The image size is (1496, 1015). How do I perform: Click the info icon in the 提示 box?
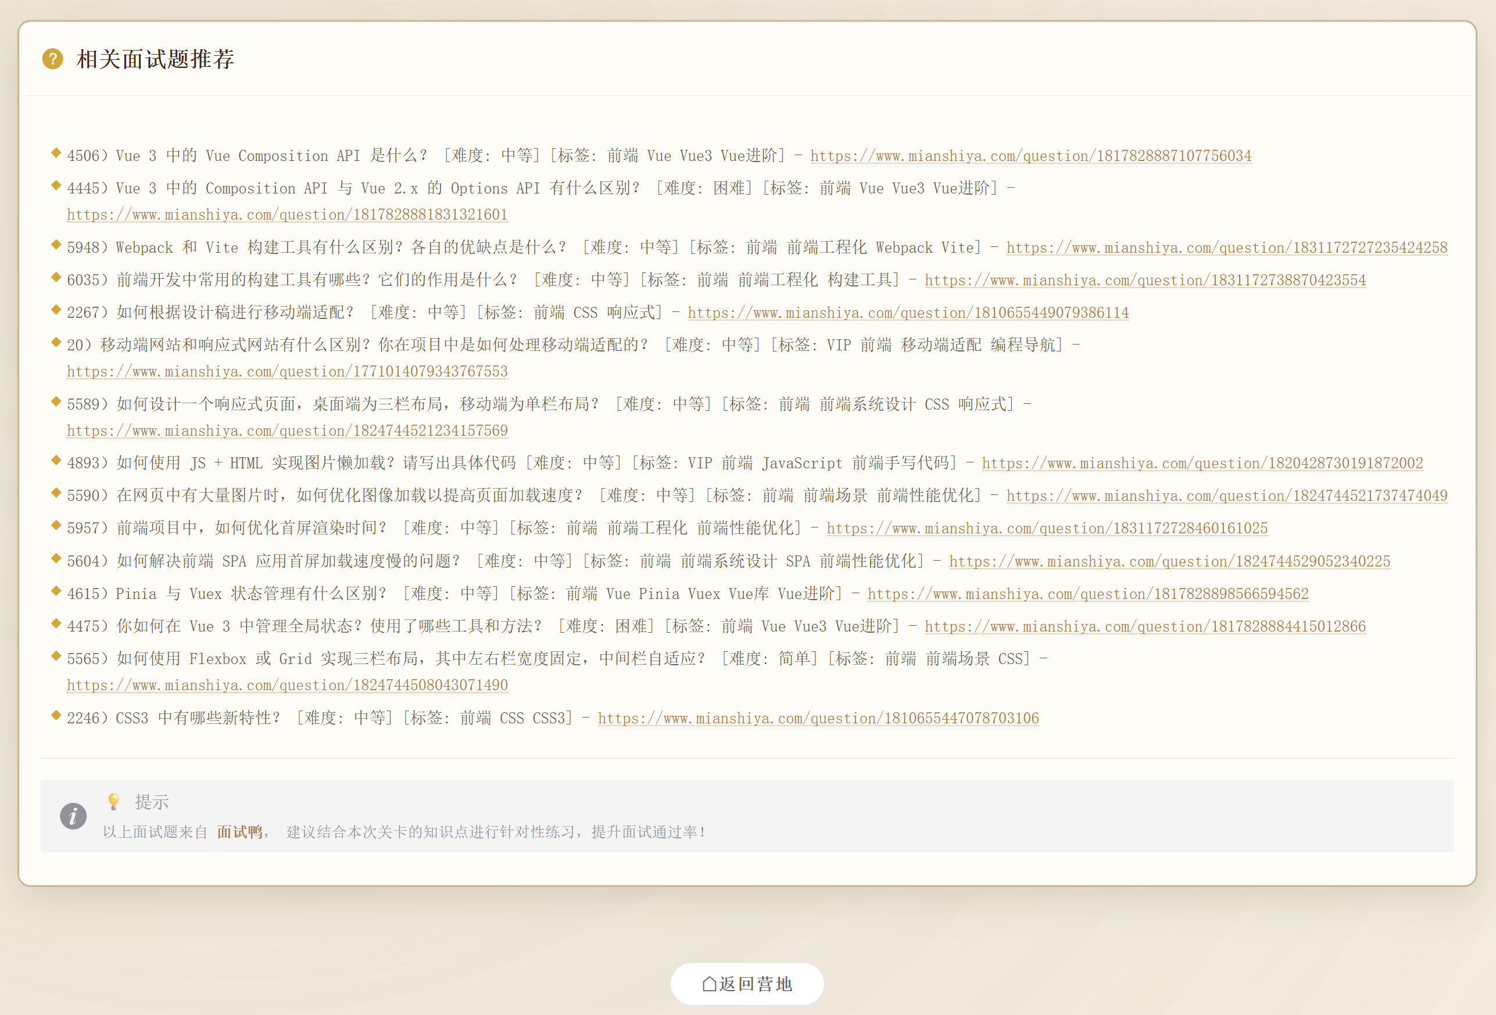point(73,816)
